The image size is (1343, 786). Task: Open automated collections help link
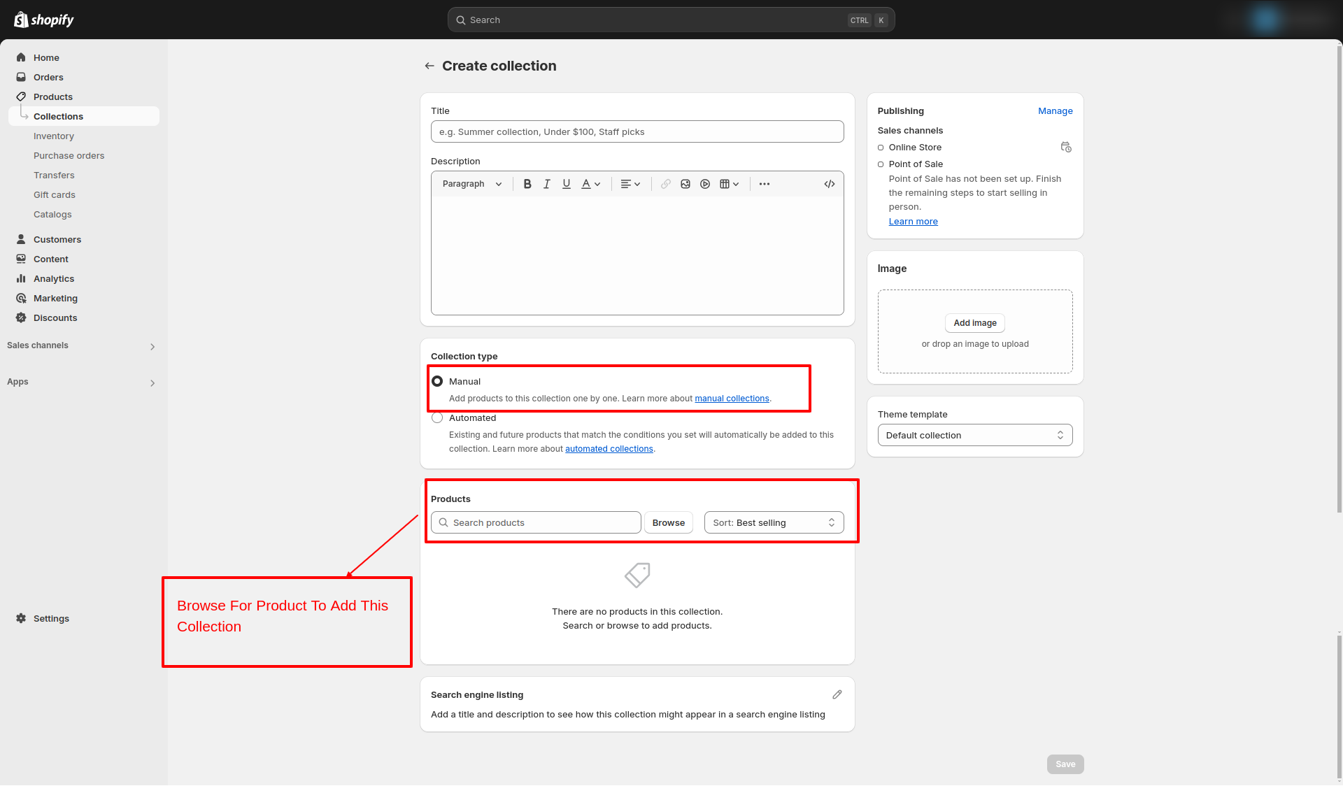tap(609, 448)
